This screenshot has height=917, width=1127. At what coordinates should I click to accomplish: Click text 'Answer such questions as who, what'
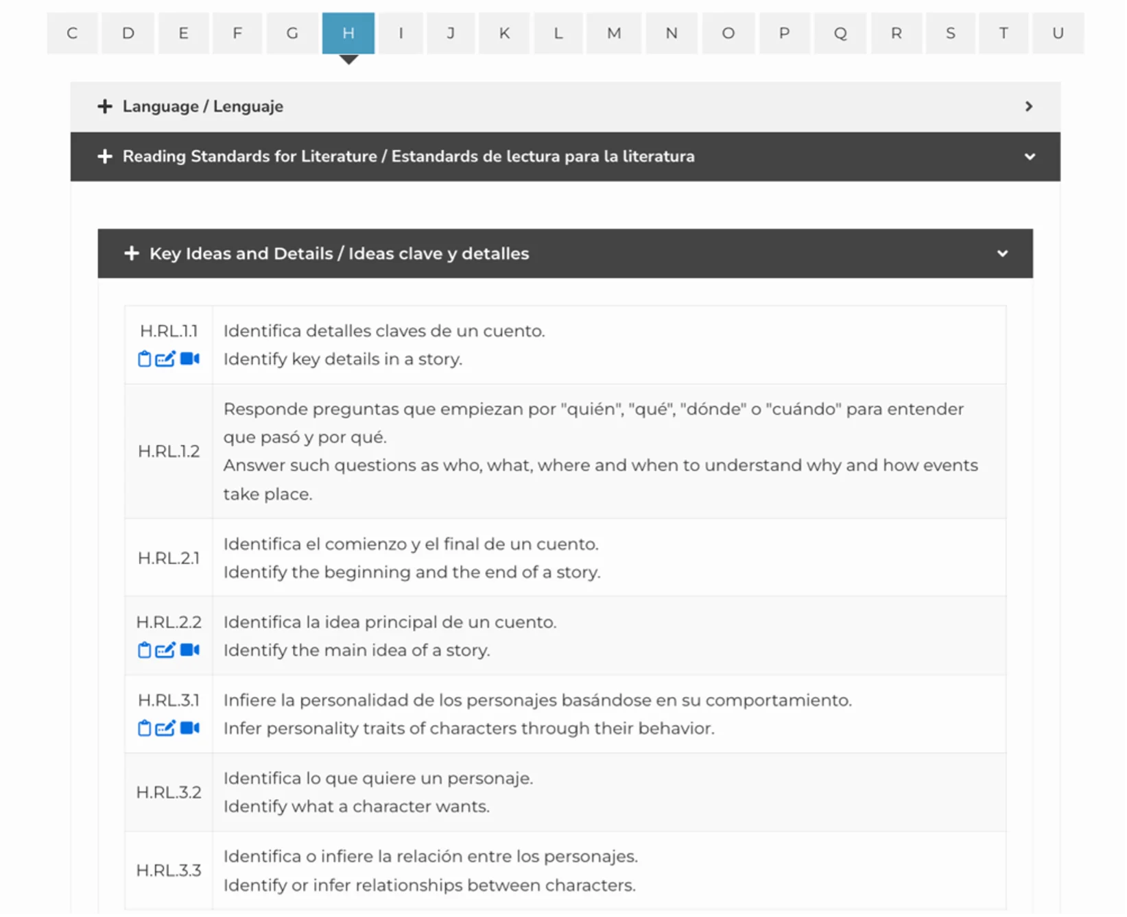click(378, 465)
